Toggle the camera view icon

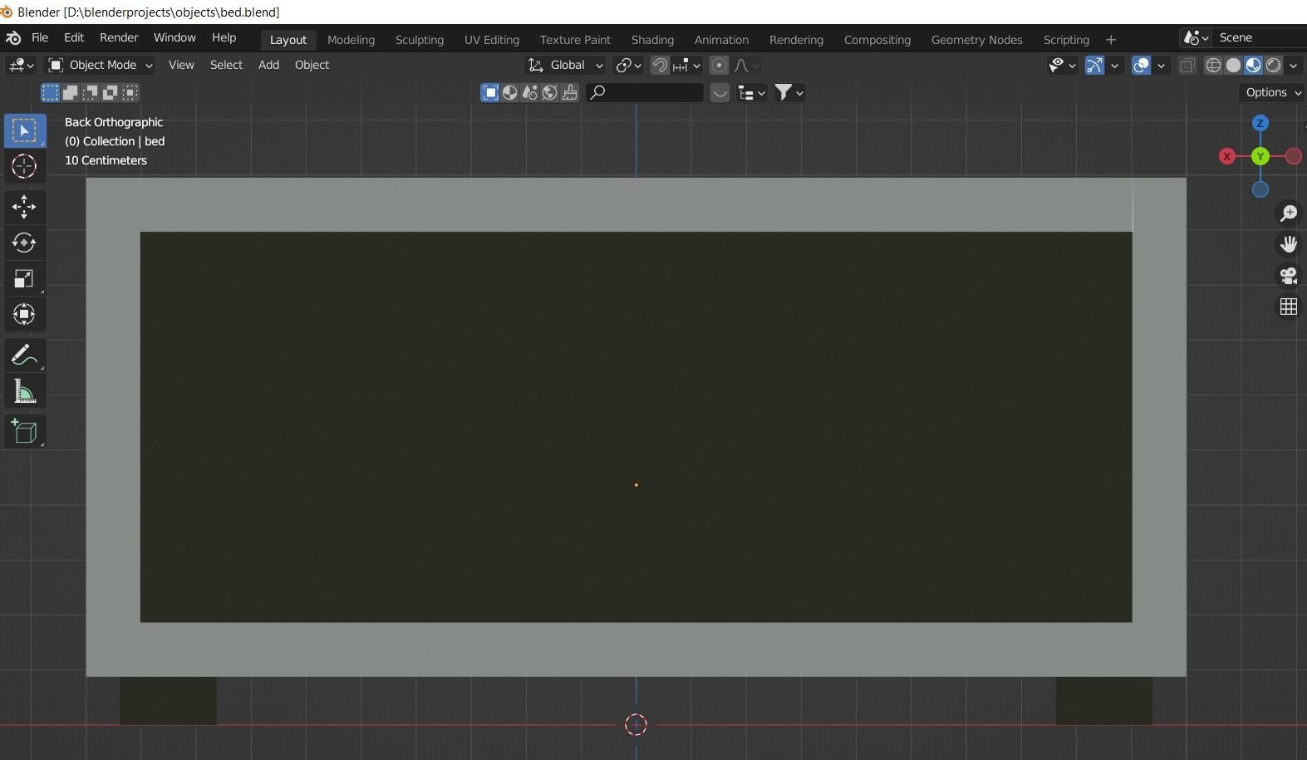click(x=1289, y=276)
